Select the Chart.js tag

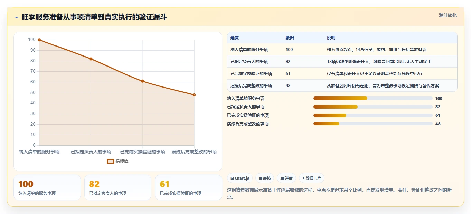240,178
